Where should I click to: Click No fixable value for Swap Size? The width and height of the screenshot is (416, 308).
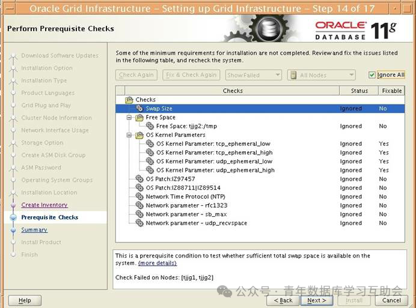tap(382, 109)
